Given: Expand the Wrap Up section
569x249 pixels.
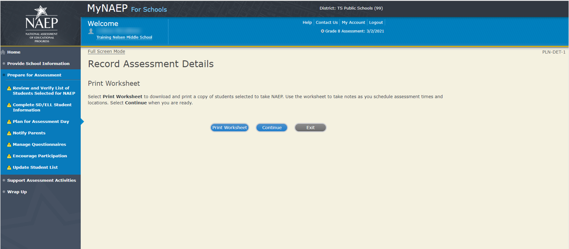Looking at the screenshot, I should tap(17, 192).
